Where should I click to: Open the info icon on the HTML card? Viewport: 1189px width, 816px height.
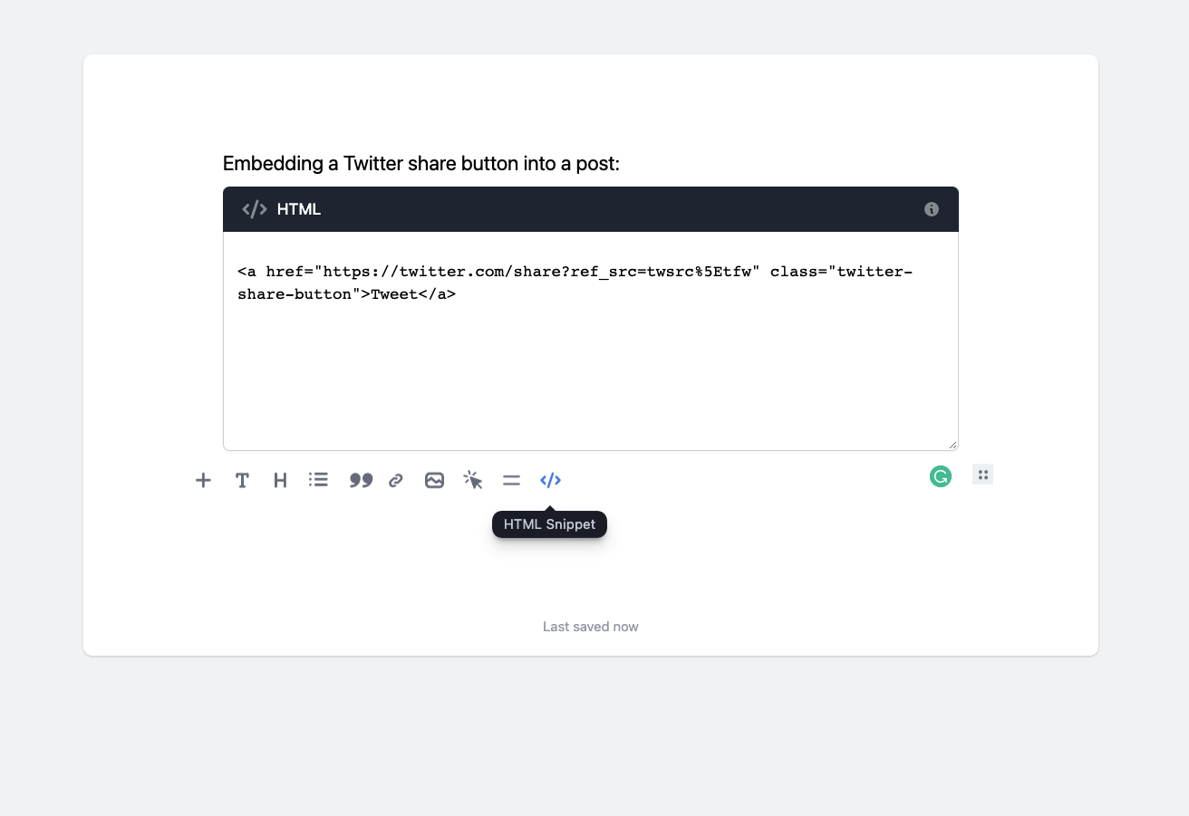[x=931, y=209]
